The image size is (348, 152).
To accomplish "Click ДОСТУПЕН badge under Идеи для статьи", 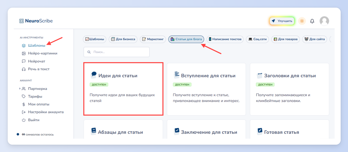I will pyautogui.click(x=99, y=85).
